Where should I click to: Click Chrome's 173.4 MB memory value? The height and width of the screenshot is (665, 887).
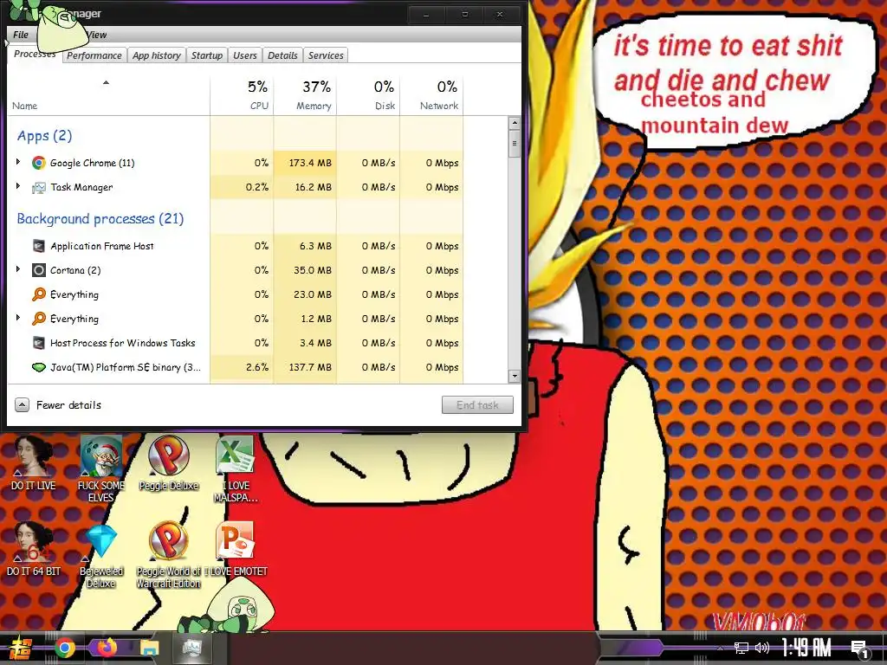tap(305, 163)
